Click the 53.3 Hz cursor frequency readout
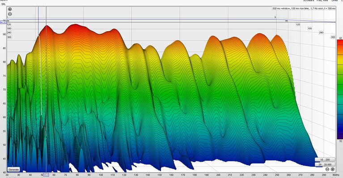Screen dimensions: 343x178 tap(46, 175)
